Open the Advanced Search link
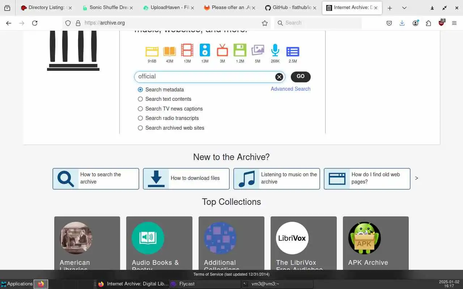463x289 pixels. coord(290,89)
